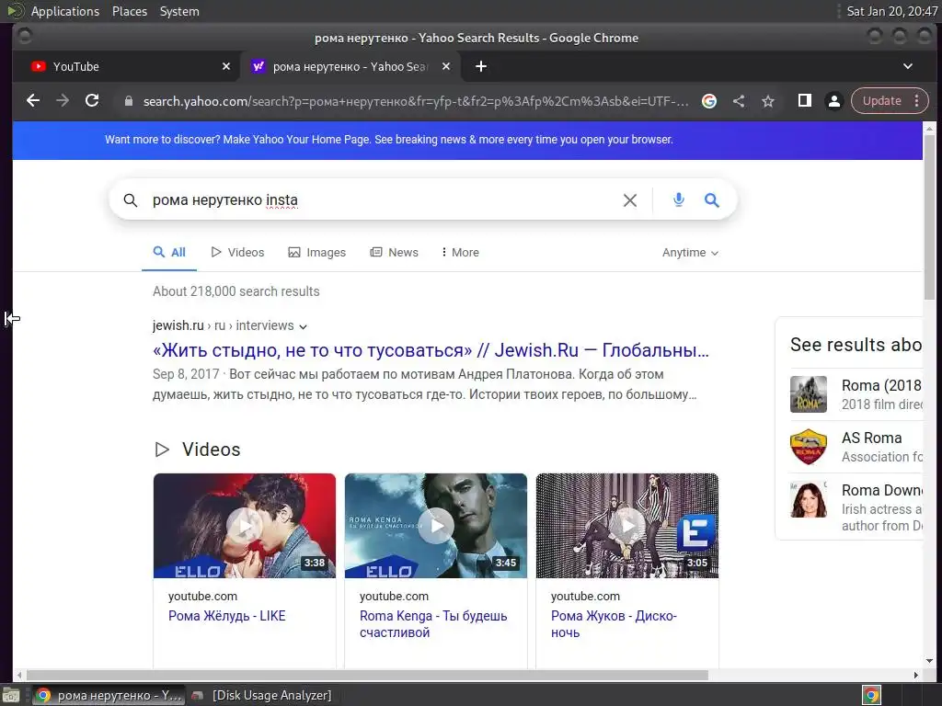
Task: Switch to Images results tab
Action: tap(316, 252)
